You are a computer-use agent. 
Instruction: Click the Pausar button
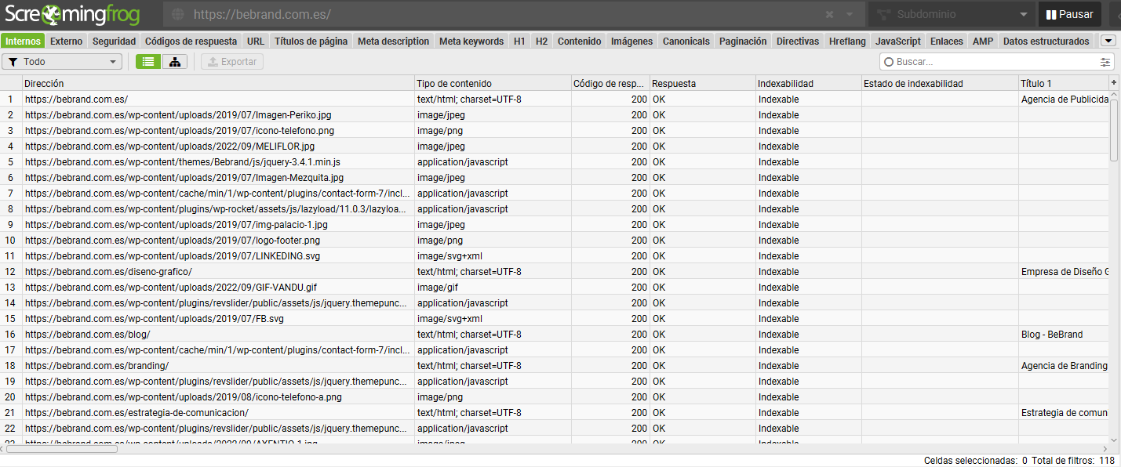[x=1069, y=14]
